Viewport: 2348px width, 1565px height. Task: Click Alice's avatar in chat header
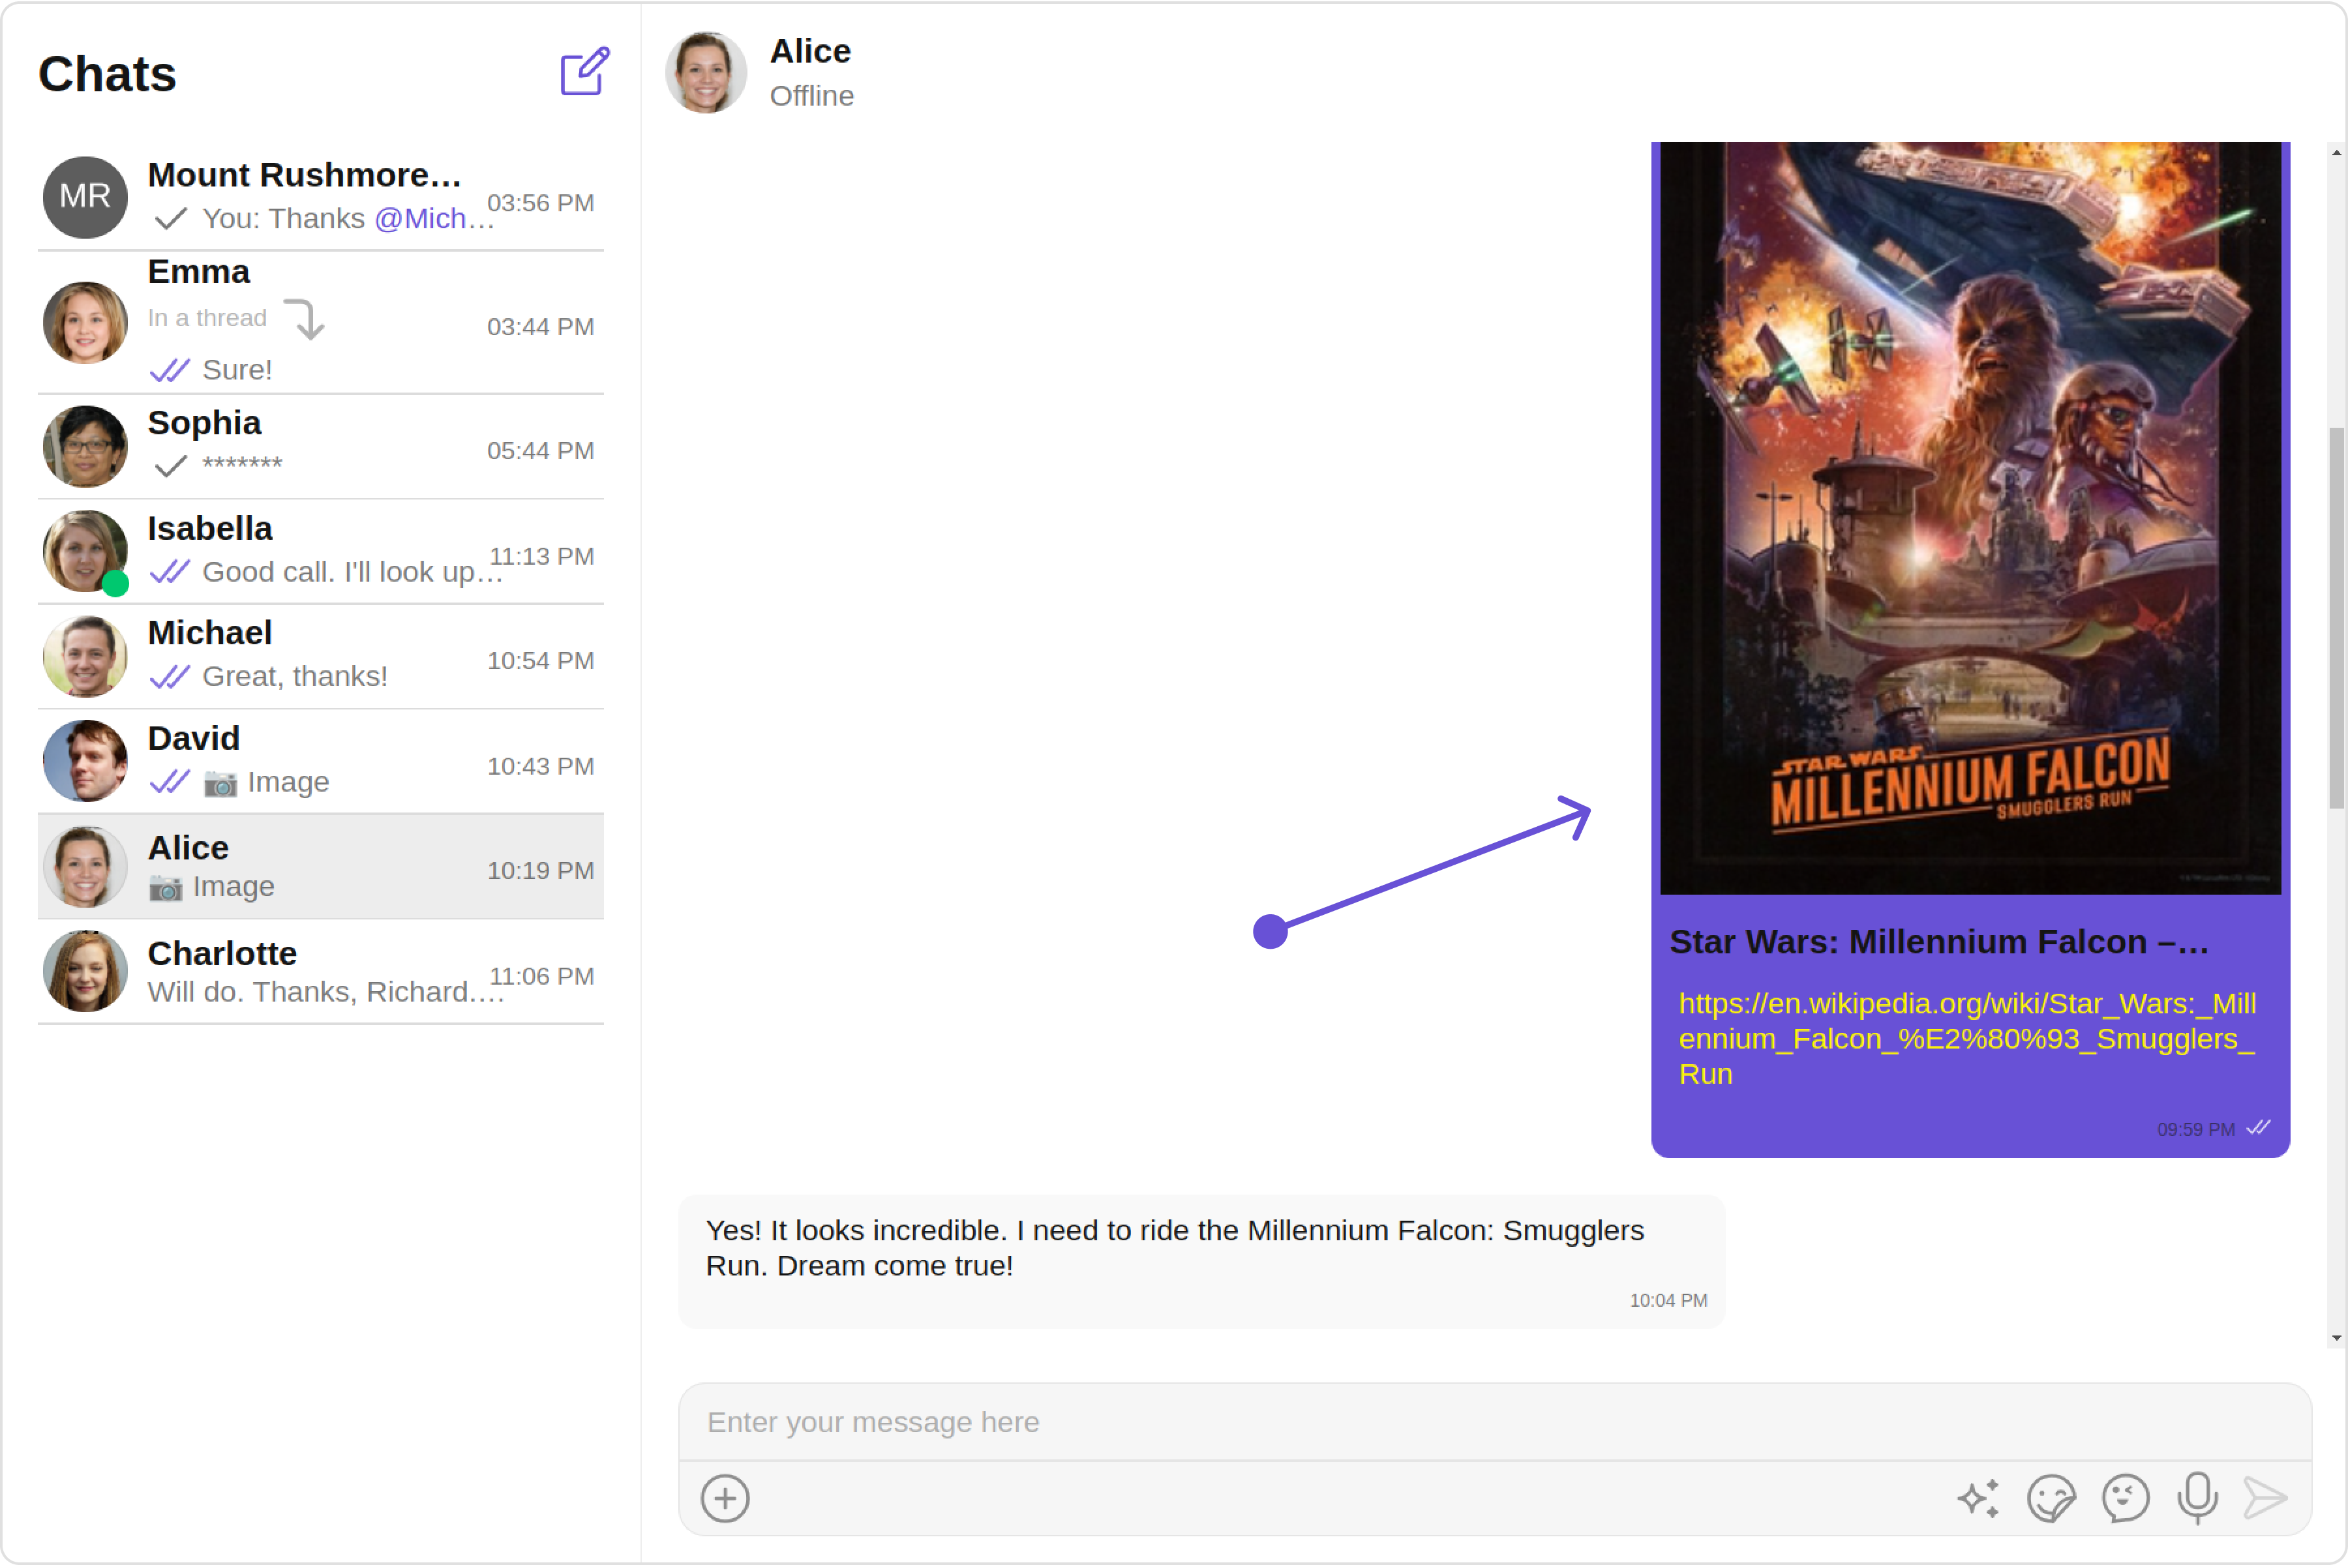706,73
